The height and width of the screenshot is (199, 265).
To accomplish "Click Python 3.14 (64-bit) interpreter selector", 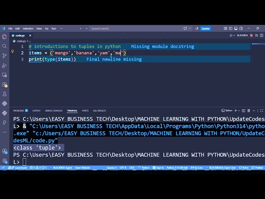I will [x=177, y=167].
